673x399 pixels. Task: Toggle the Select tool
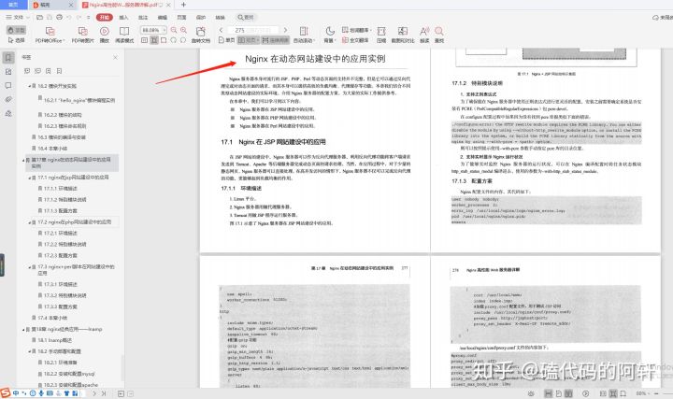point(16,40)
